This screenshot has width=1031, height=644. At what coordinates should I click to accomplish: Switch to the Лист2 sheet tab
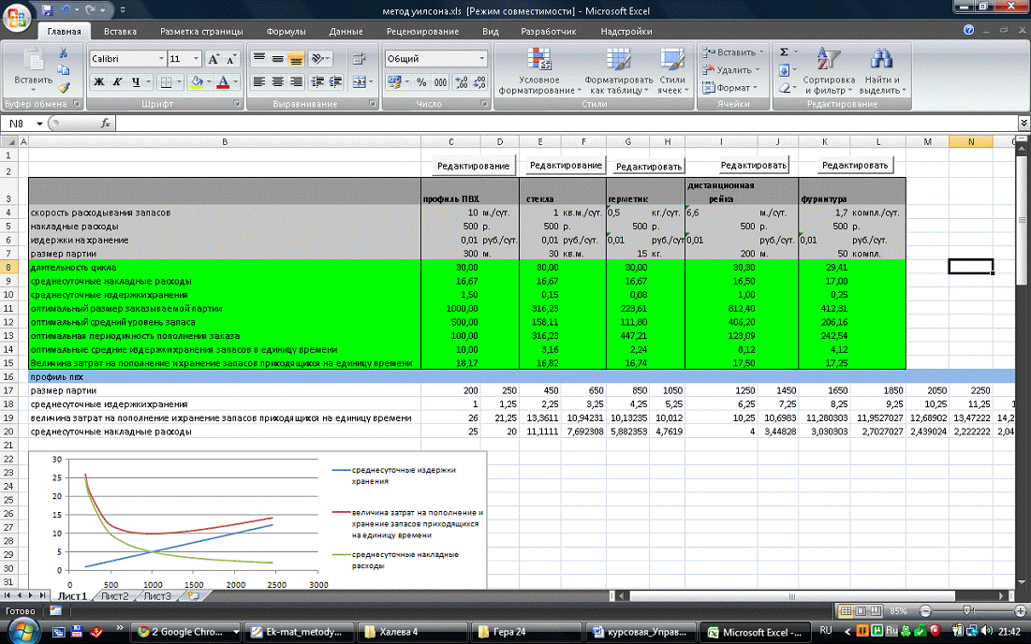(x=114, y=595)
